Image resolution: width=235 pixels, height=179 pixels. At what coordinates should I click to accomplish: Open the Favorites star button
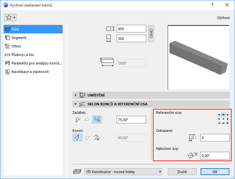[x=10, y=18]
